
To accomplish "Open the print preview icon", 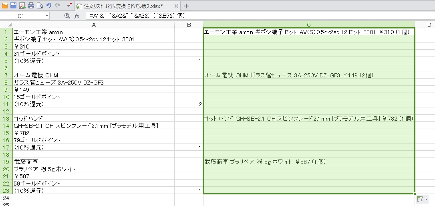I will 40,6.
